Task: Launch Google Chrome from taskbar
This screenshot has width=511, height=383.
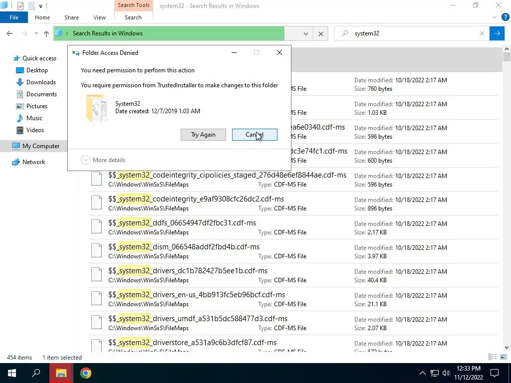Action: (86, 373)
